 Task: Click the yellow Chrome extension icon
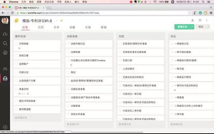[x=206, y=13]
